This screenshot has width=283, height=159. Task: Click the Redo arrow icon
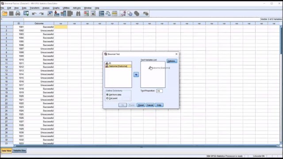[41, 14]
